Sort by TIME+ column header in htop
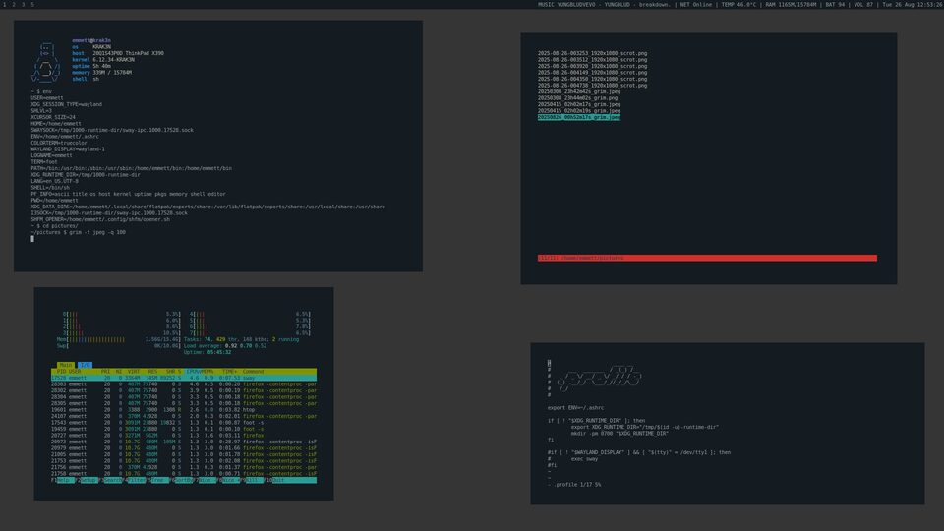This screenshot has width=944, height=531. [x=229, y=372]
